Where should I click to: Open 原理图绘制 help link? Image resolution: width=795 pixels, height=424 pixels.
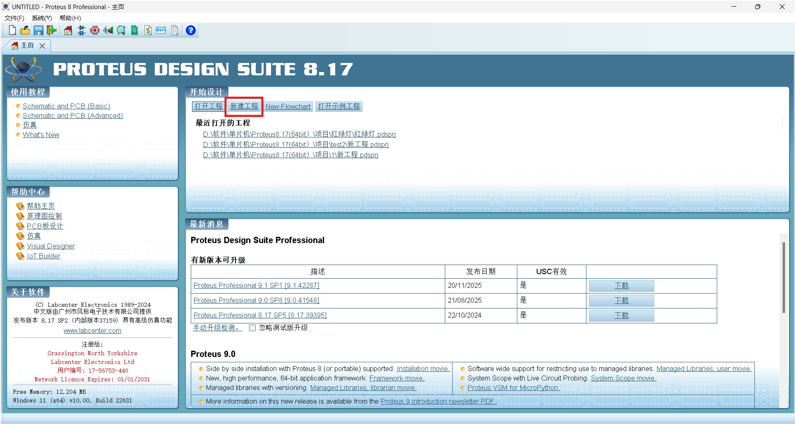(x=44, y=216)
